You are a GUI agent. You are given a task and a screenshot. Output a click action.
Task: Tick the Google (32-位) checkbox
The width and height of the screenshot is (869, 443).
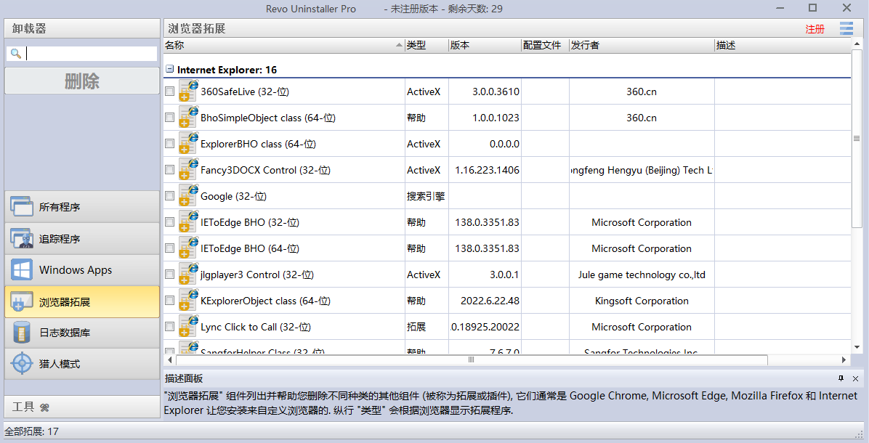click(x=170, y=196)
